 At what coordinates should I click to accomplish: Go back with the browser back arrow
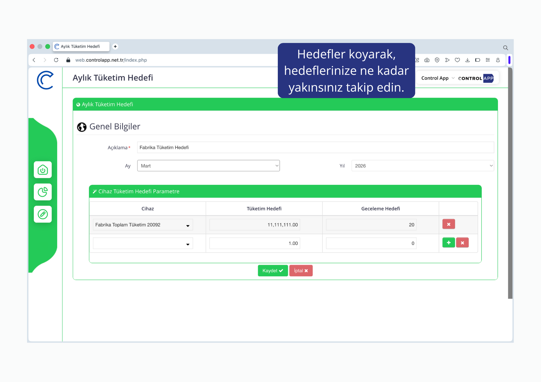(x=34, y=60)
